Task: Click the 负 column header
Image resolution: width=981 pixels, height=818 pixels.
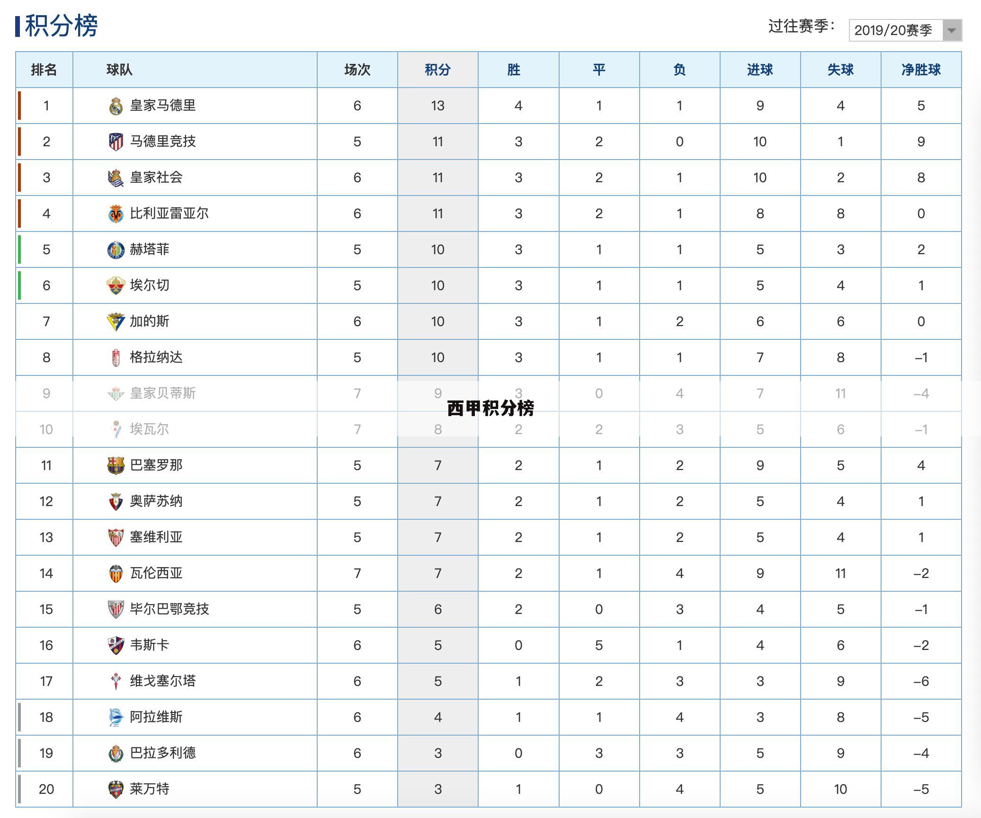Action: [x=679, y=70]
